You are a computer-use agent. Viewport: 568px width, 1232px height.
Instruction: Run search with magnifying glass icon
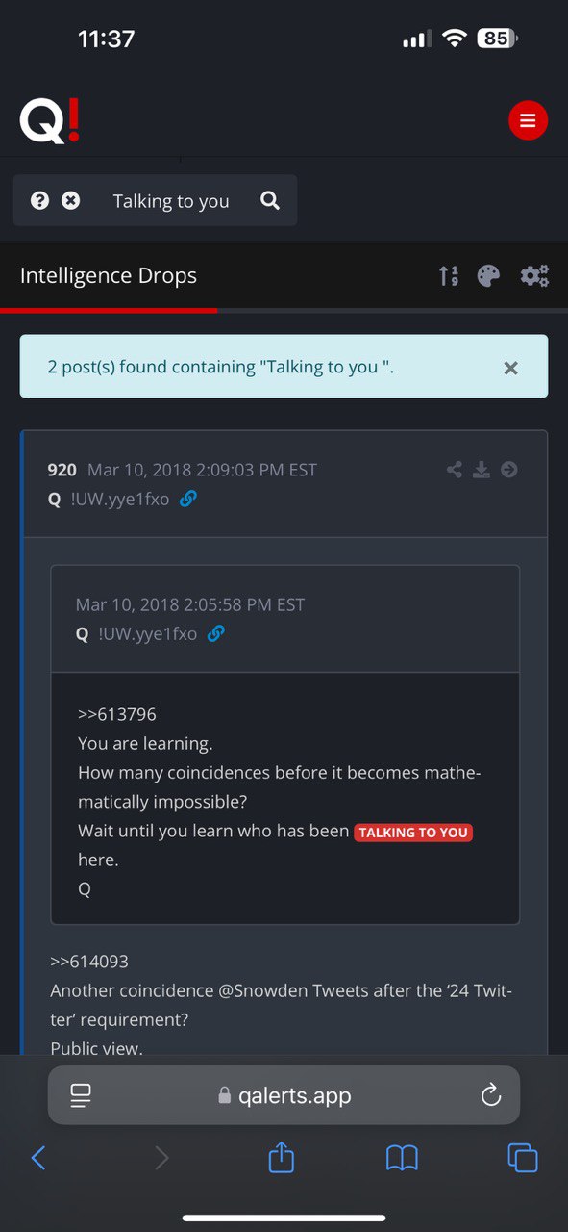click(270, 200)
